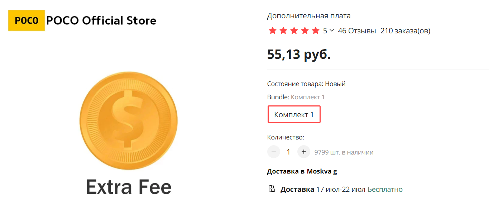Click the yellow POCO logo icon
Image resolution: width=489 pixels, height=204 pixels.
click(x=27, y=20)
